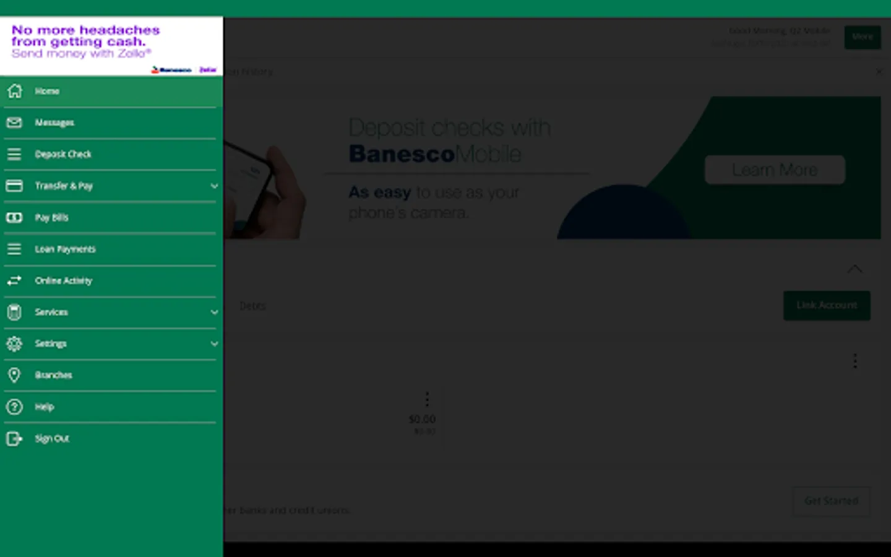
Task: Open the Home icon in sidebar
Action: (14, 91)
